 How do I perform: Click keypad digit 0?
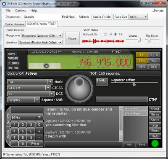(23, 144)
